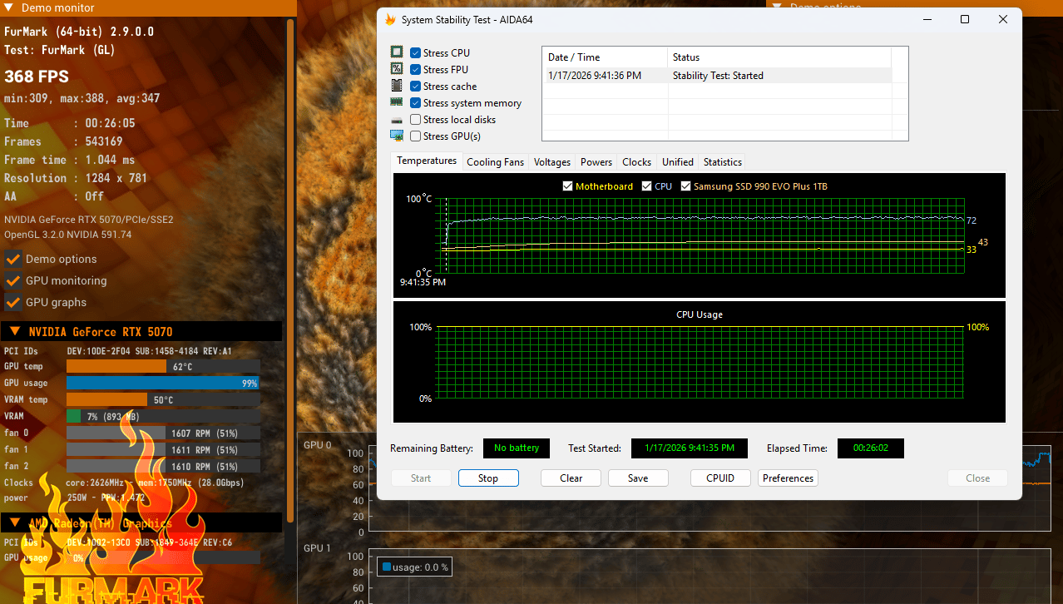
Task: Save the stability test results
Action: [638, 478]
